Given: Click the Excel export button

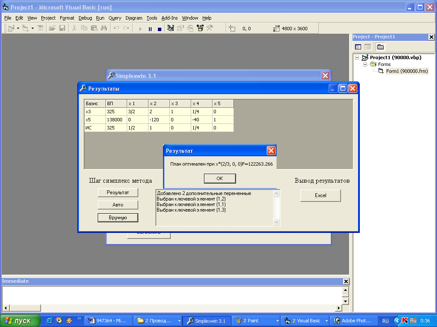Looking at the screenshot, I should click(x=320, y=195).
